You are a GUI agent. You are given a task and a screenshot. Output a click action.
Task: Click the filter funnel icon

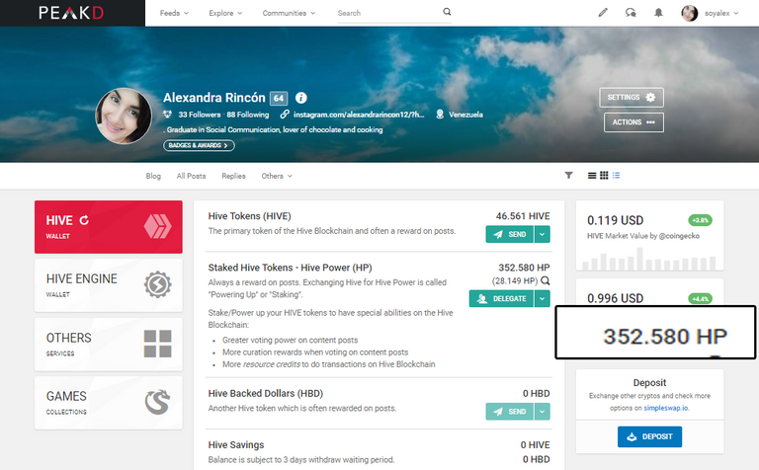(x=569, y=175)
